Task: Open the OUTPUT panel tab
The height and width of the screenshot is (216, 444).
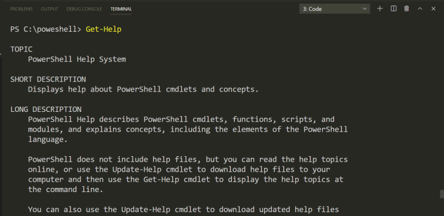Action: (x=50, y=9)
